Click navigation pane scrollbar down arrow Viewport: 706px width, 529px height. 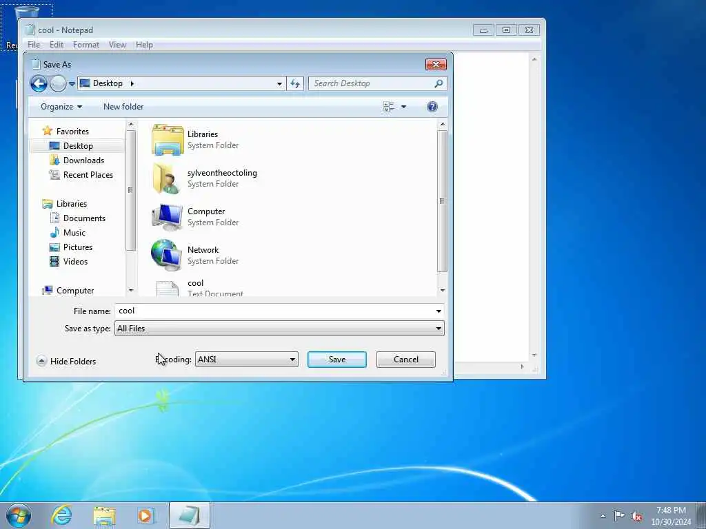coord(131,290)
